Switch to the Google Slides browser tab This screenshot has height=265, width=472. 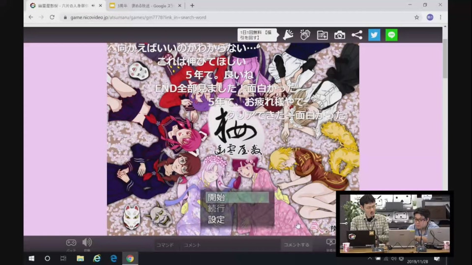(146, 5)
